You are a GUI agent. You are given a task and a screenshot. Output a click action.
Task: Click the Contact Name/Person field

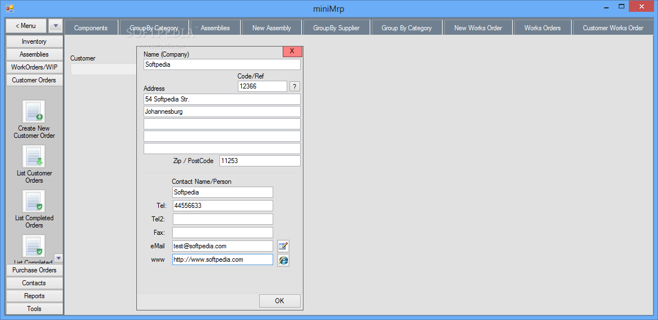click(222, 192)
